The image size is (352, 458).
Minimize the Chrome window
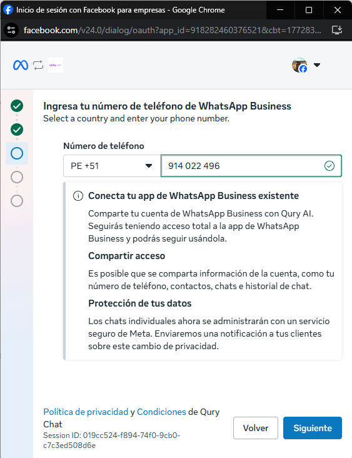tap(280, 10)
